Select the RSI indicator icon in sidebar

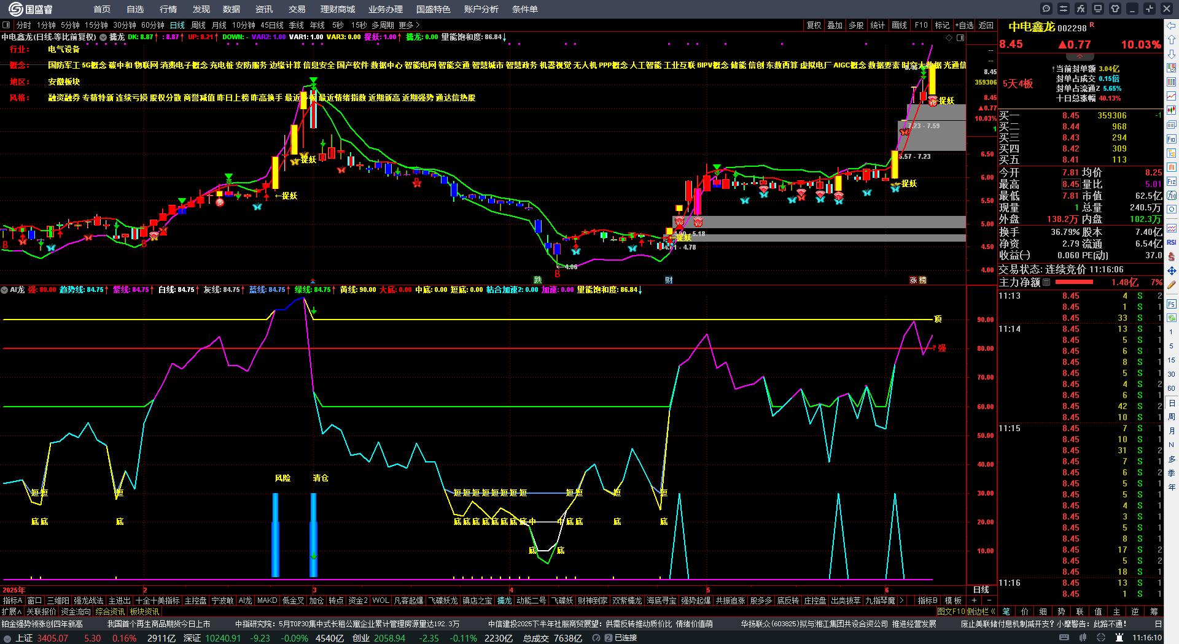[1171, 242]
